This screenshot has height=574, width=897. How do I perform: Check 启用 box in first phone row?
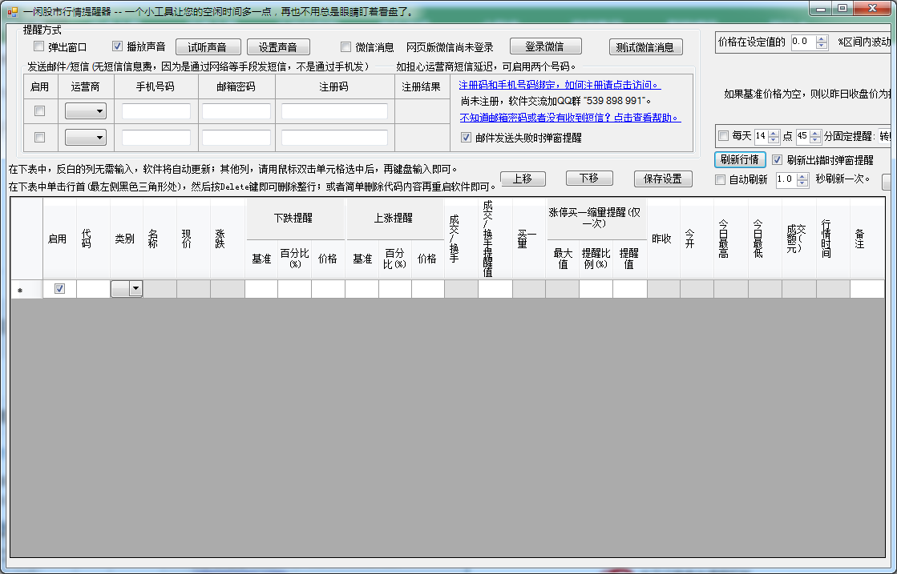(39, 110)
